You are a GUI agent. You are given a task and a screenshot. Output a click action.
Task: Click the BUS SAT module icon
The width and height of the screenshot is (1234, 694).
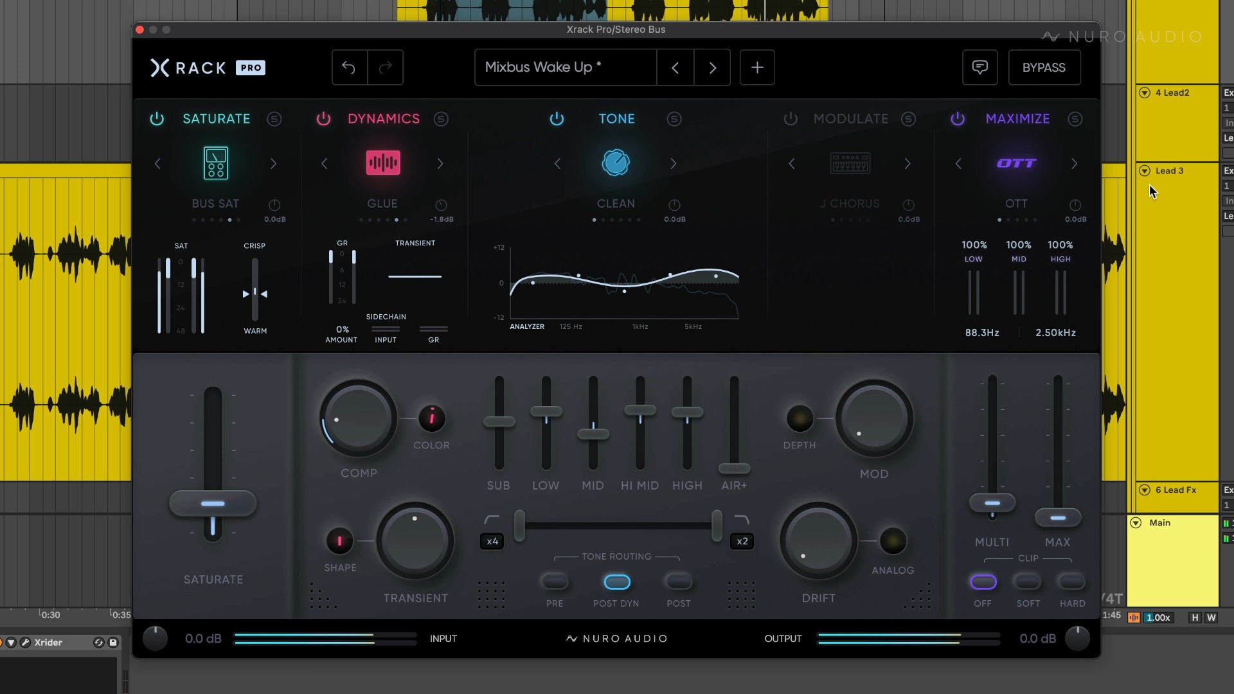(215, 163)
